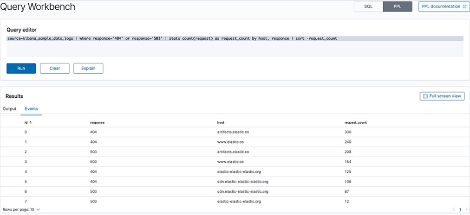Click host artifacts.elastic.co in row 0

click(233, 132)
